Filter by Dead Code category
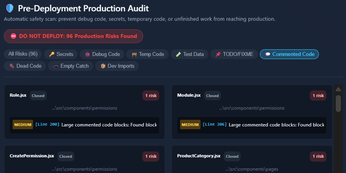 (x=25, y=66)
